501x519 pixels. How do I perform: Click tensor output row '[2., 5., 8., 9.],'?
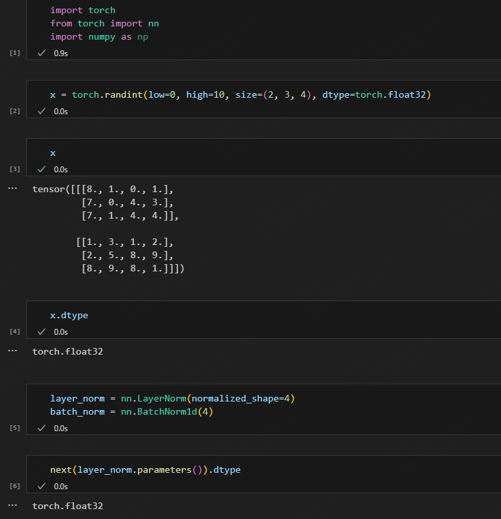pyautogui.click(x=127, y=256)
